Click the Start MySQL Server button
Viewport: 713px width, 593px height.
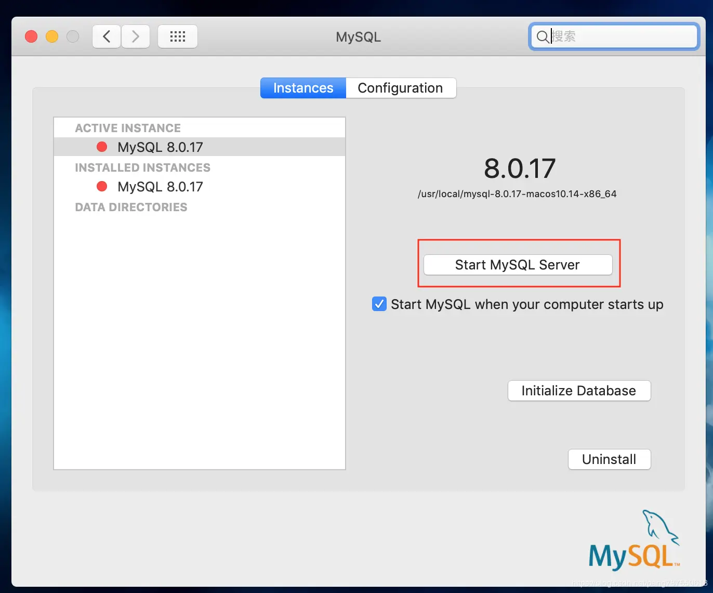point(518,265)
